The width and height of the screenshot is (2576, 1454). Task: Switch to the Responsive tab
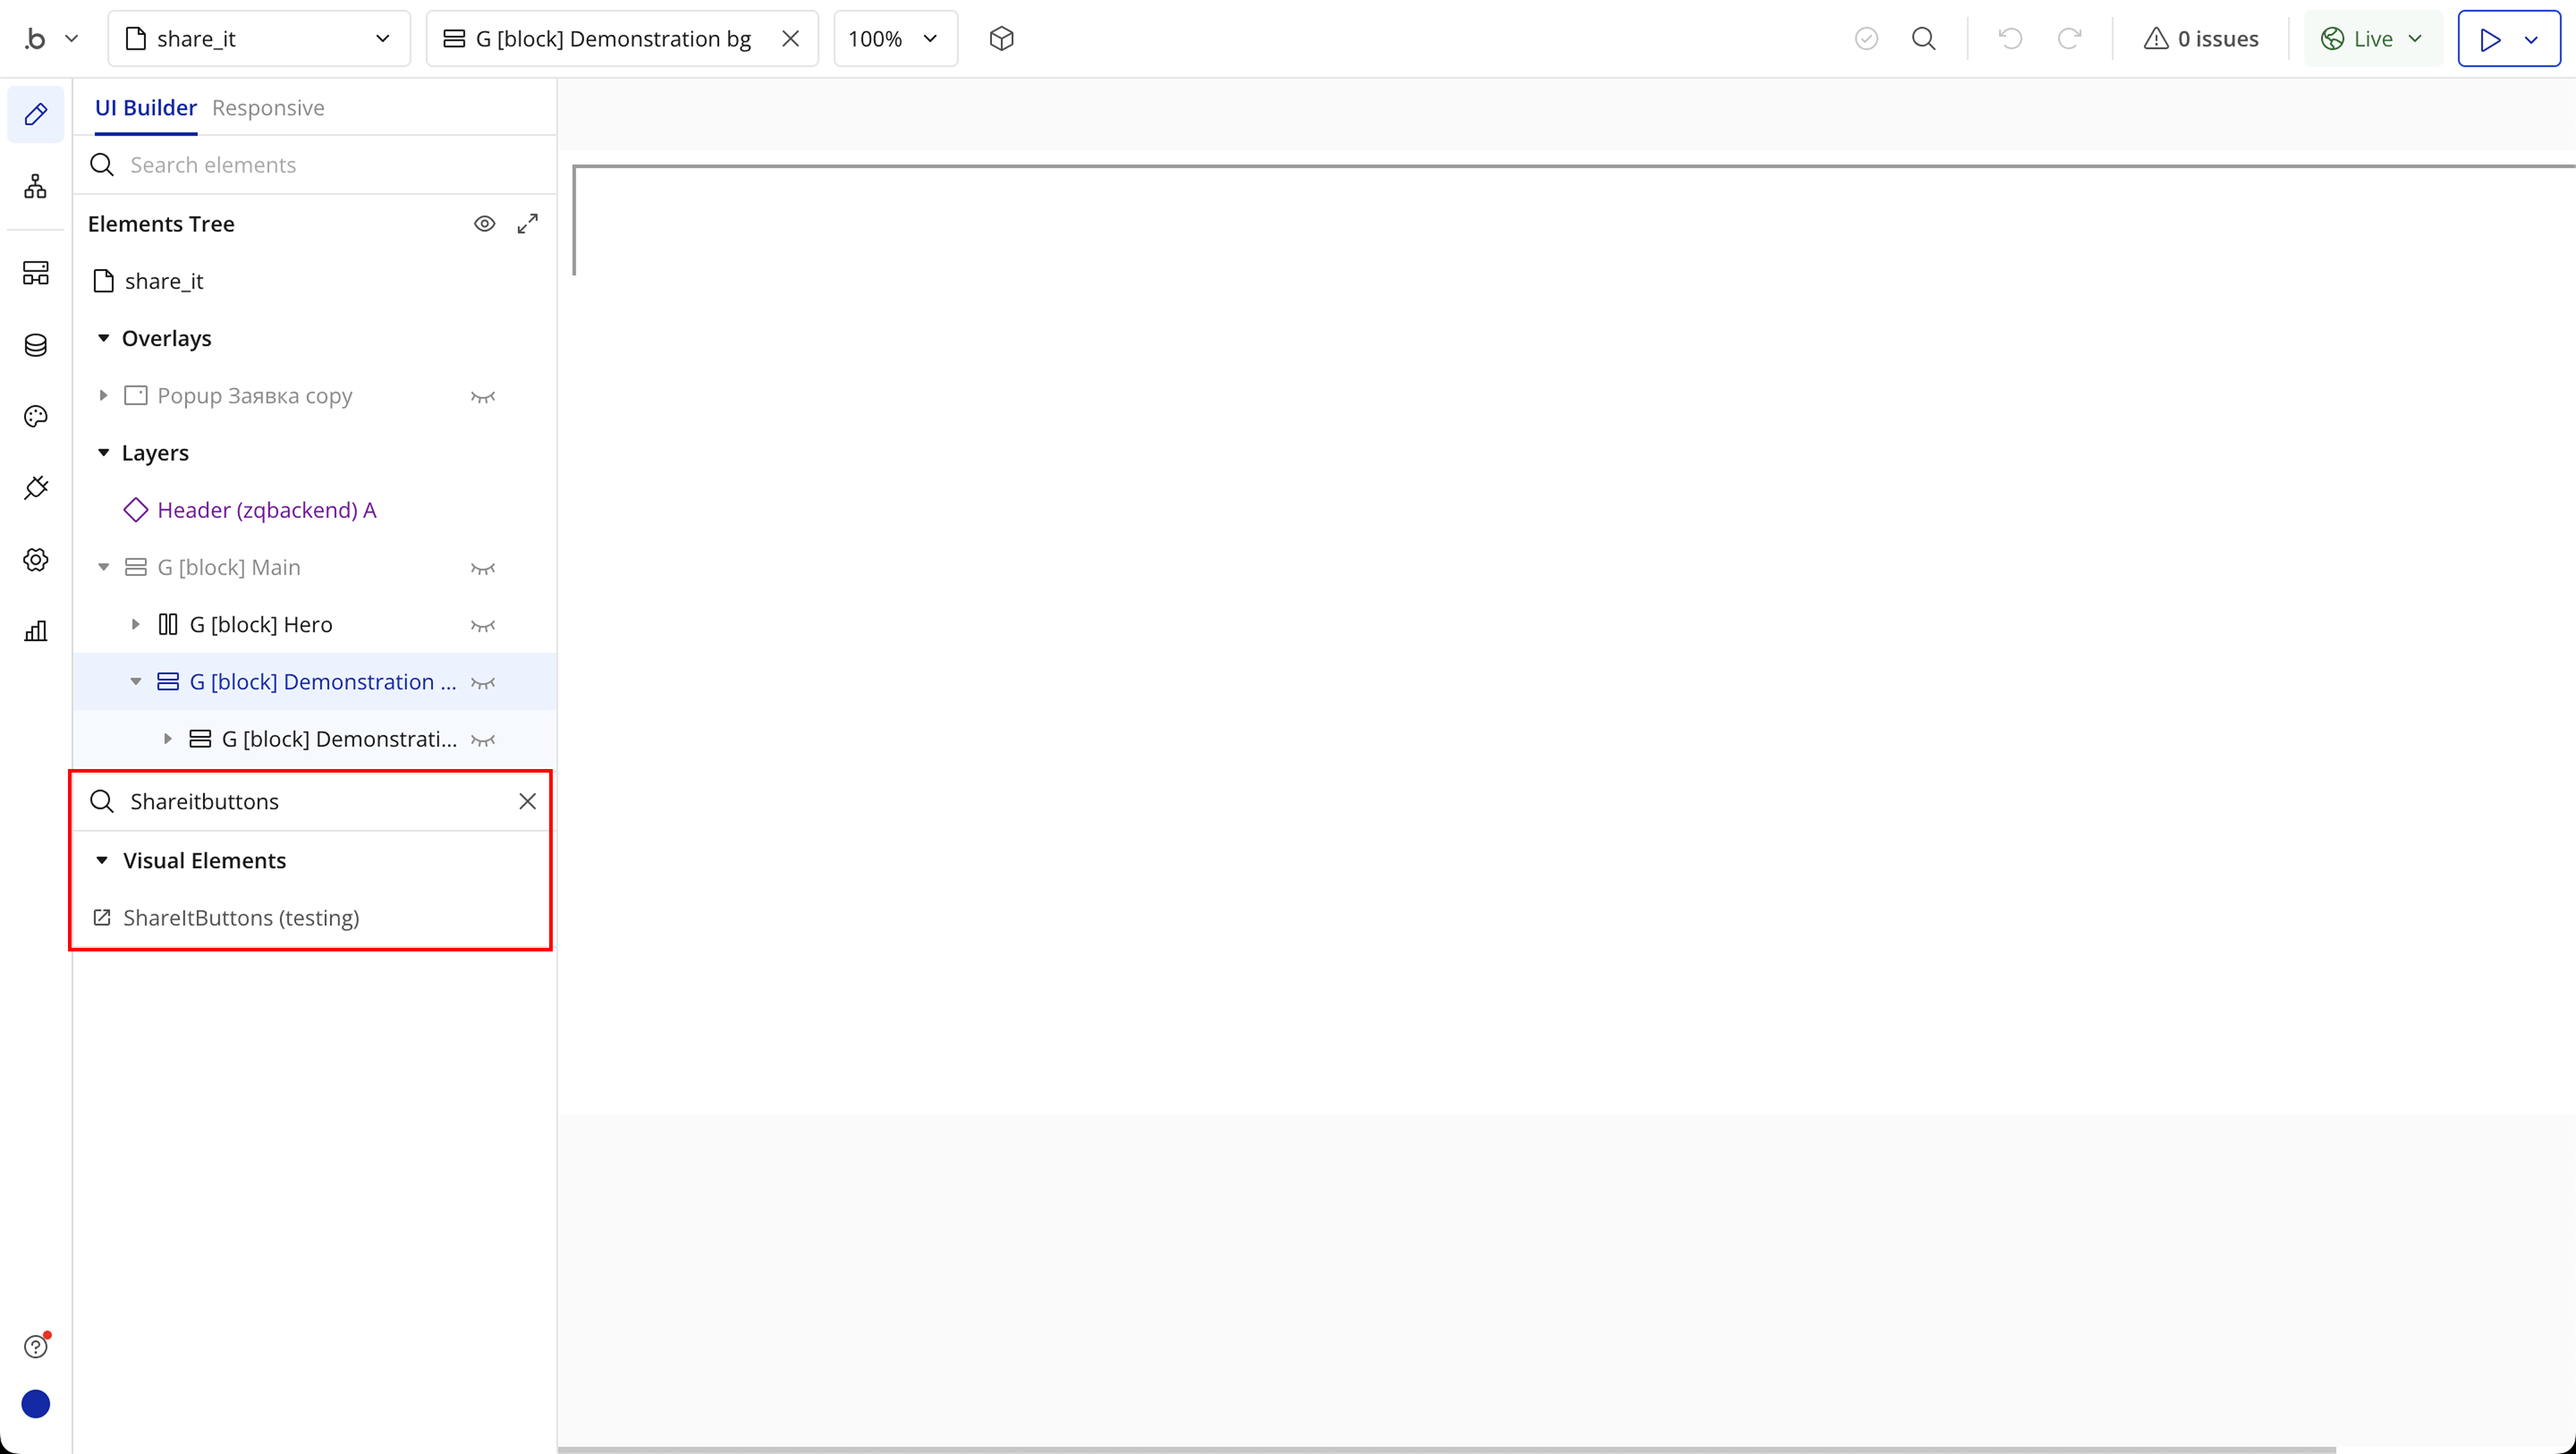(268, 108)
